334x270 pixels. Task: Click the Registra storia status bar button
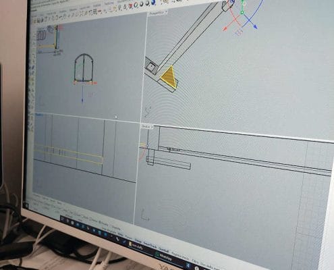point(180,256)
